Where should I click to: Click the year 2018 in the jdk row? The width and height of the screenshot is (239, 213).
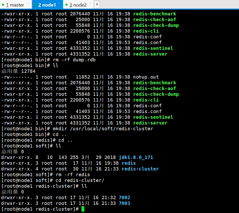(x=110, y=157)
